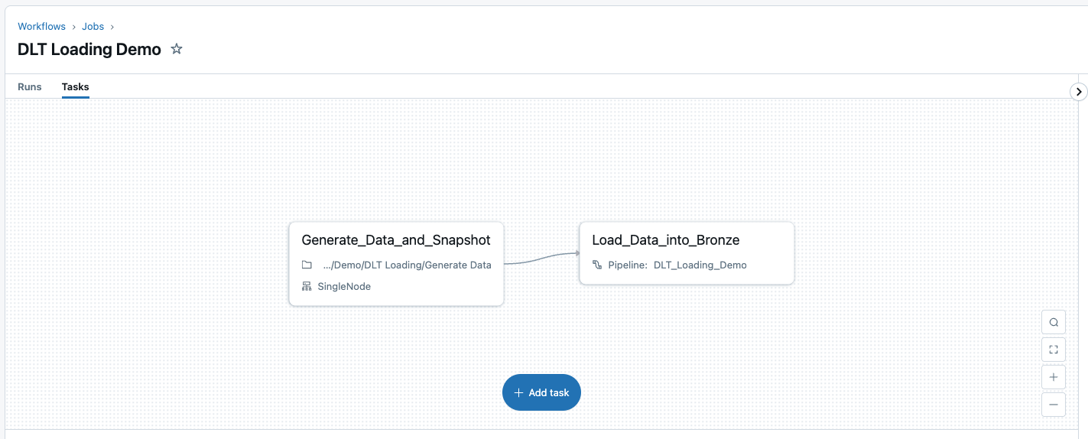This screenshot has width=1088, height=439.
Task: Expand the side panel with chevron arrow
Action: (x=1078, y=92)
